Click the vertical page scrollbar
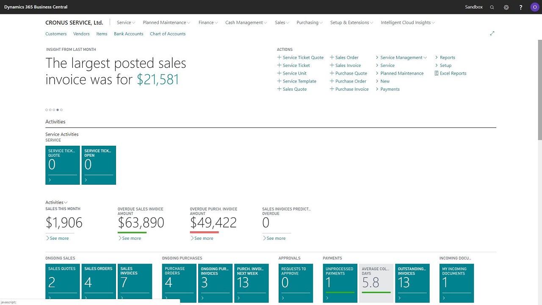This screenshot has height=305, width=542. pos(539,89)
